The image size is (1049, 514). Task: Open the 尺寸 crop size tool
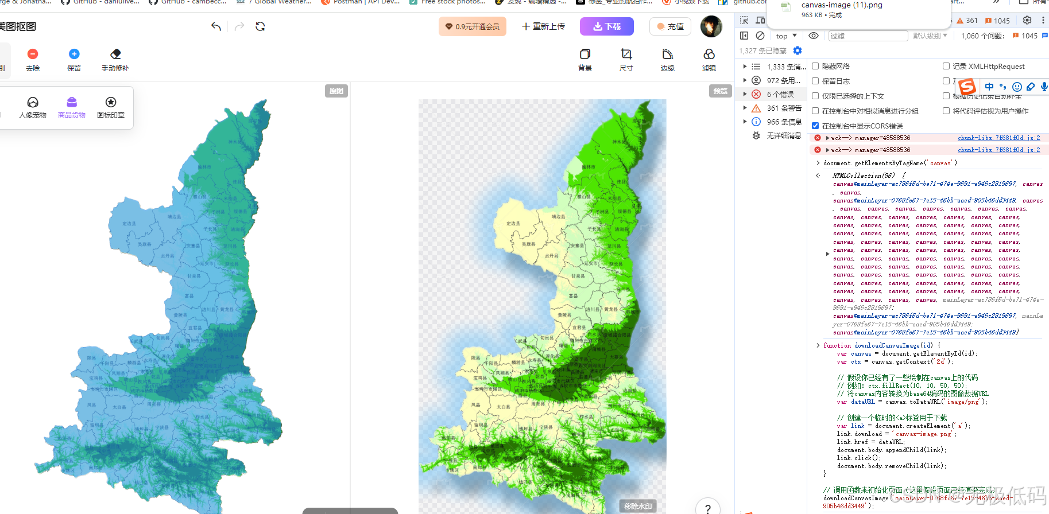tap(626, 60)
